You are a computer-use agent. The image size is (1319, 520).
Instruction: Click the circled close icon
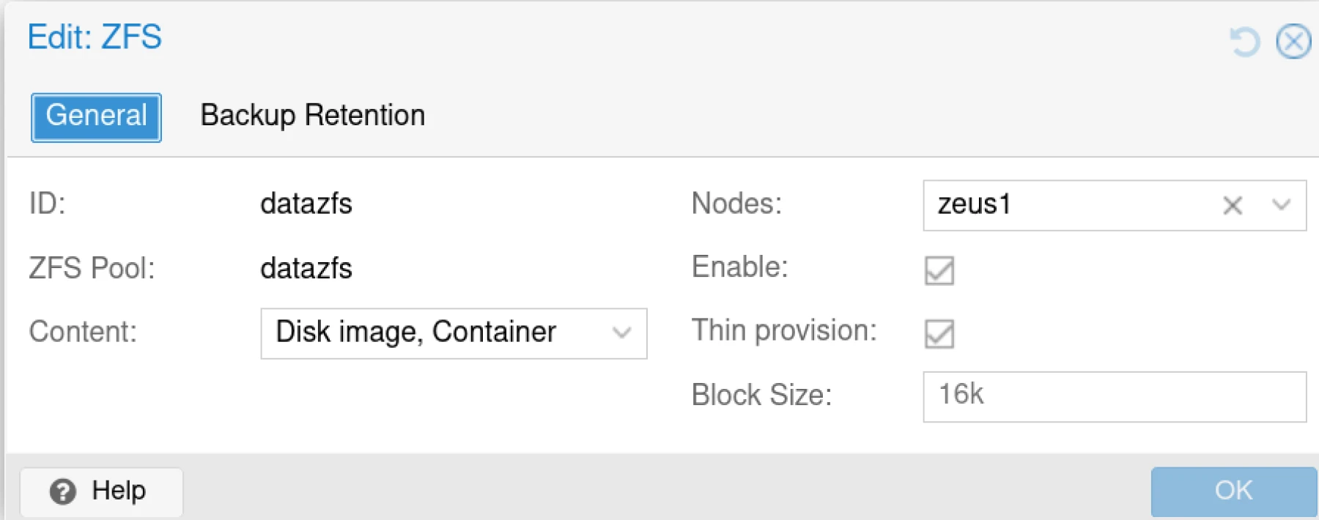click(x=1295, y=42)
